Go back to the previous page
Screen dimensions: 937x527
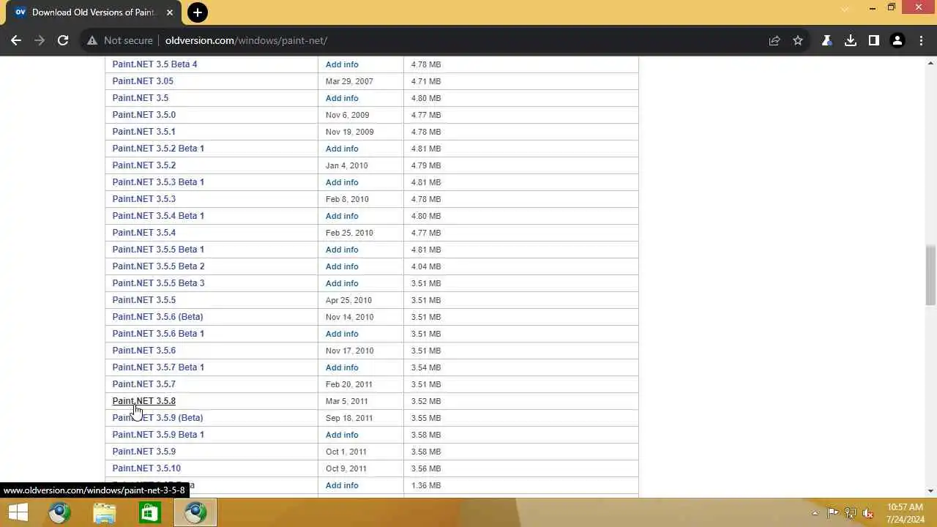pyautogui.click(x=16, y=40)
